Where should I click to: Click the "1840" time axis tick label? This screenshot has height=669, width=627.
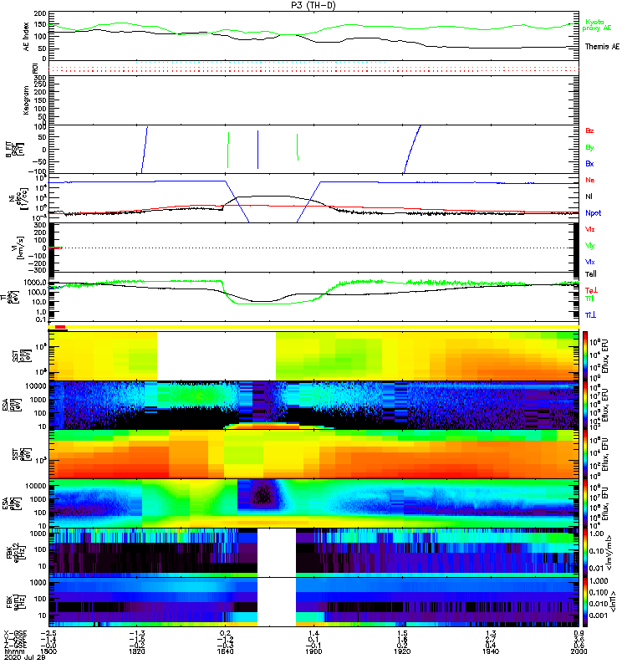click(x=225, y=651)
